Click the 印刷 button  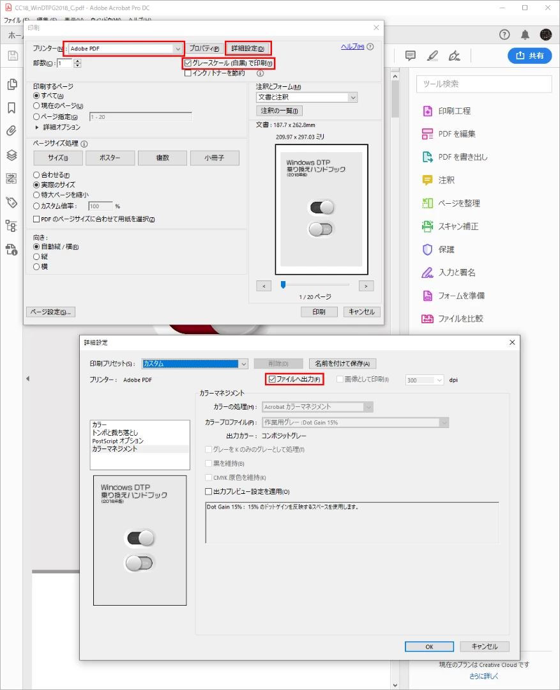point(319,312)
